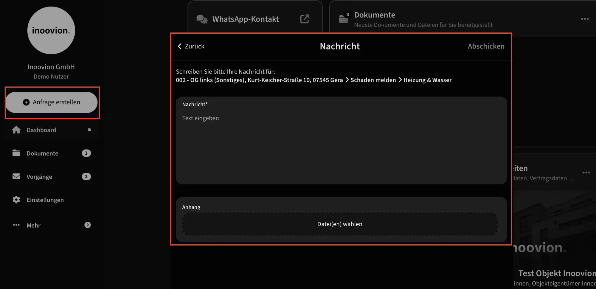Click Datei(en) wählen to attach files

(x=340, y=224)
